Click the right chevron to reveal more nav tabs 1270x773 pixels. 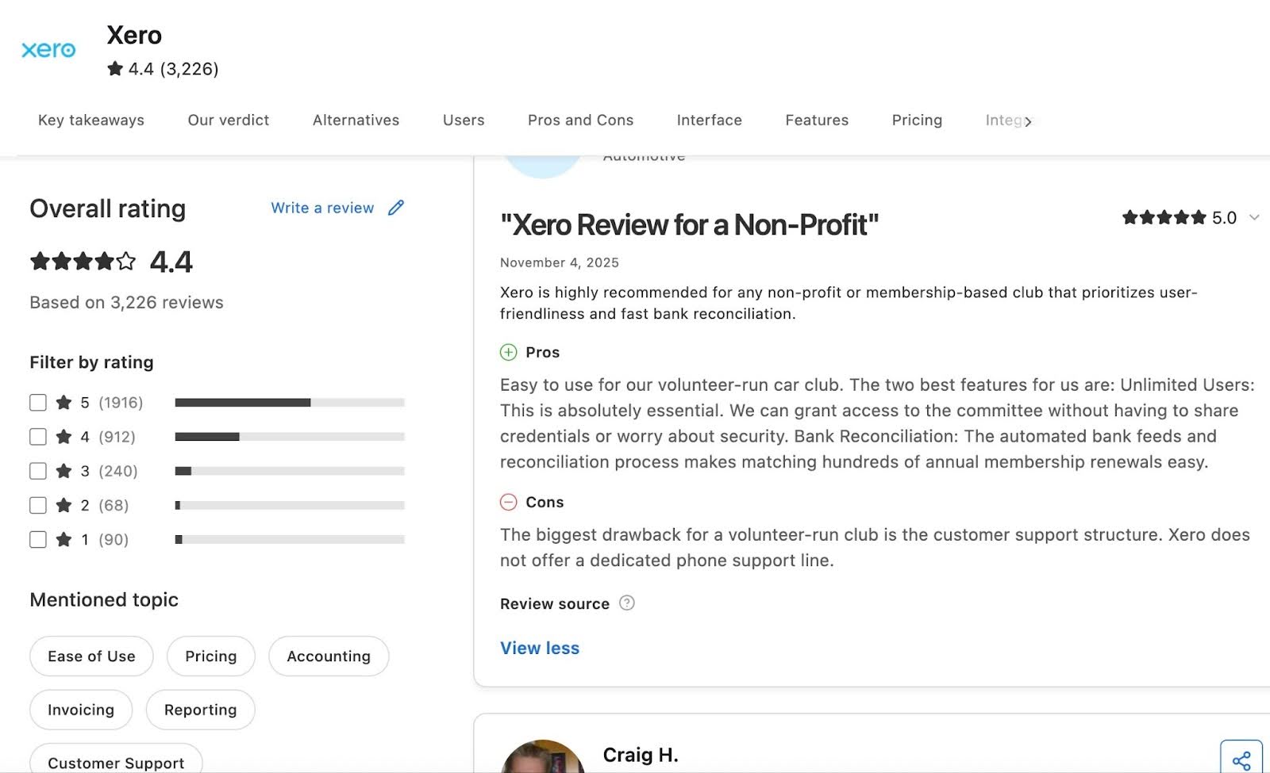(1028, 121)
